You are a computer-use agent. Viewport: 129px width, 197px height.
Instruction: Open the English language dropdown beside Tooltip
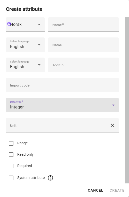tap(25, 65)
